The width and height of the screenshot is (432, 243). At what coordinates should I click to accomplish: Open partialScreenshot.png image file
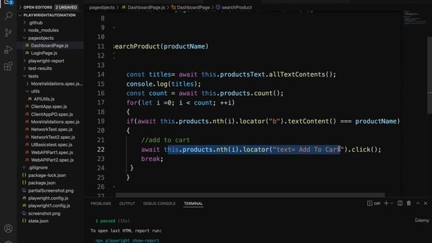click(x=51, y=190)
